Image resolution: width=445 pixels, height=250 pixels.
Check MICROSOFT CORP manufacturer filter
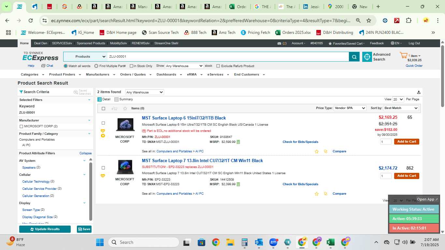[21, 126]
